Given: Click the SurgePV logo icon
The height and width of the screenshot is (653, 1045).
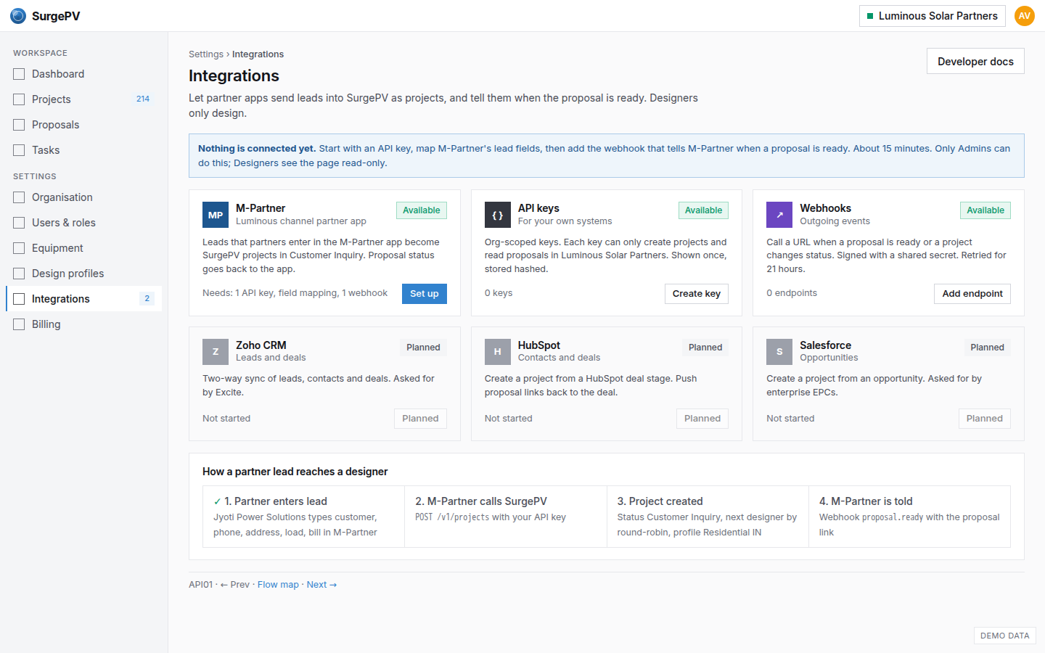Looking at the screenshot, I should 18,16.
